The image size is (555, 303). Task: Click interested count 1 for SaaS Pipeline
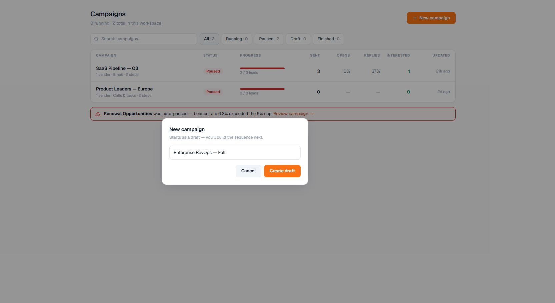point(409,71)
